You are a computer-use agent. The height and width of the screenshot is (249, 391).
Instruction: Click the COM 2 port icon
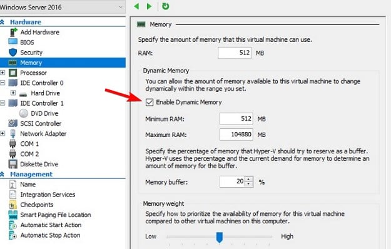(x=13, y=154)
